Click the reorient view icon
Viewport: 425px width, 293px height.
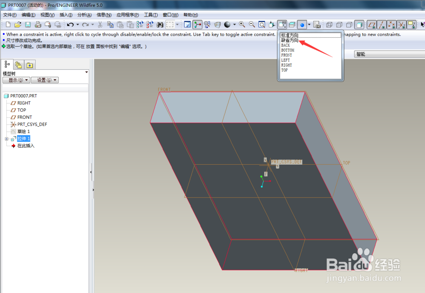point(272,25)
